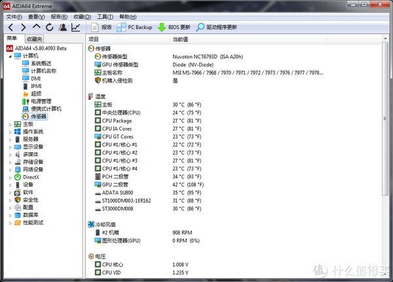This screenshot has height=282, width=393.
Task: Open the user icon in toolbar
Action: 63,27
